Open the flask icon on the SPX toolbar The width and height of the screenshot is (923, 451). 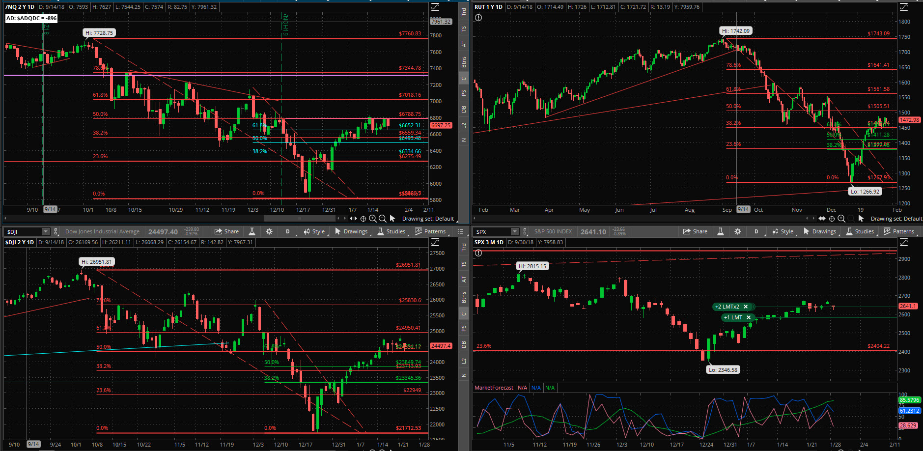[721, 231]
